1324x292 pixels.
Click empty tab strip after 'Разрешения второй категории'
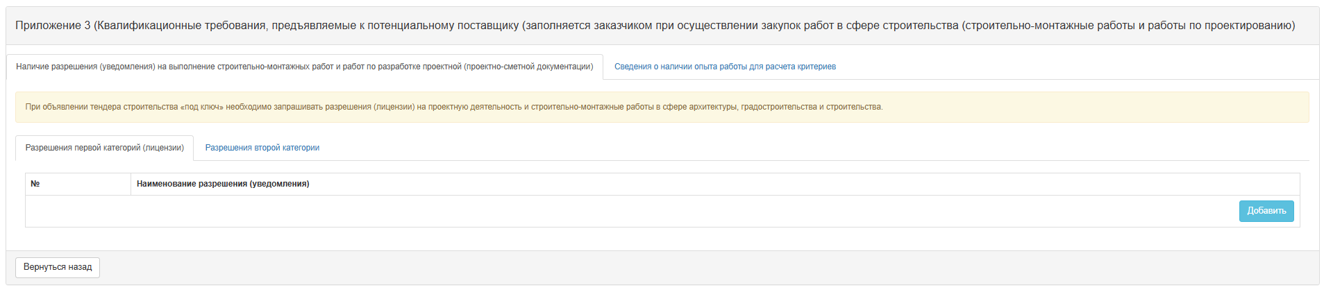click(819, 148)
